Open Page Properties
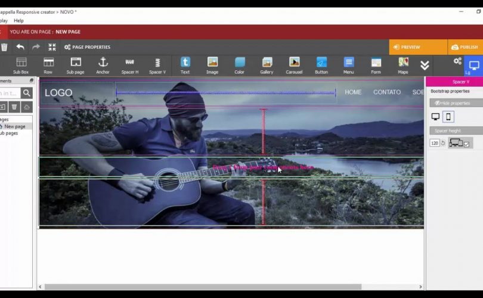This screenshot has height=298, width=483. pos(87,47)
